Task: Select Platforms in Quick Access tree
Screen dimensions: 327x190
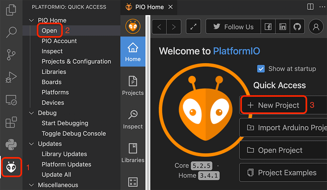Action: 55,92
